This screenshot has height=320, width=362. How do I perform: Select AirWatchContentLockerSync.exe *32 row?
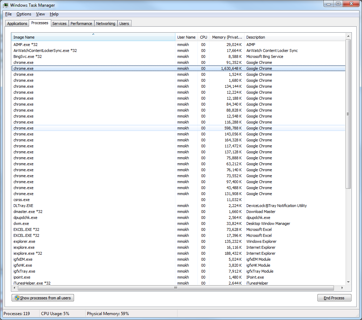179,51
